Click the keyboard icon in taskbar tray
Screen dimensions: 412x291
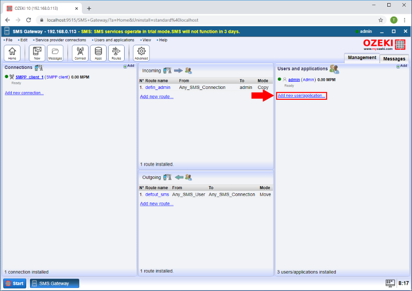390,283
